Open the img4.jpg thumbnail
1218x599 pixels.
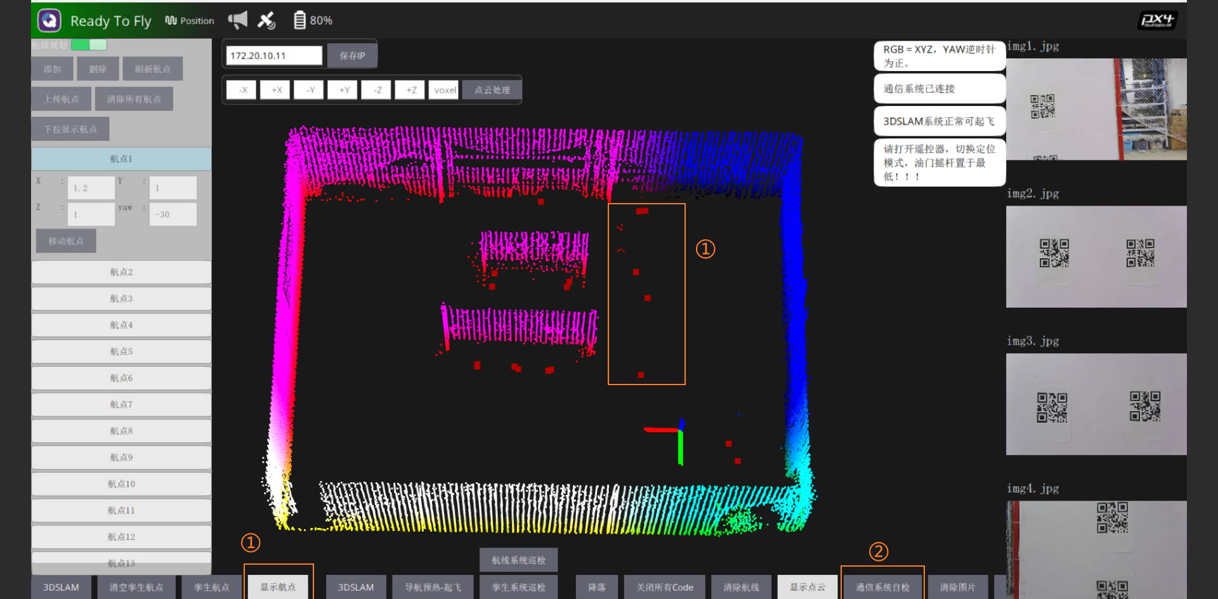point(1096,550)
